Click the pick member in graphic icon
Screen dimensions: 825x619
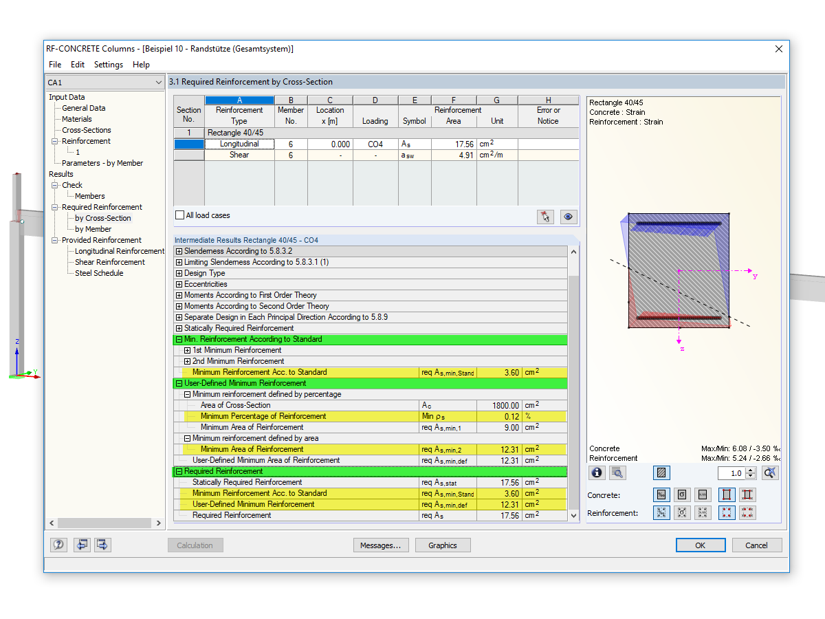(x=546, y=217)
